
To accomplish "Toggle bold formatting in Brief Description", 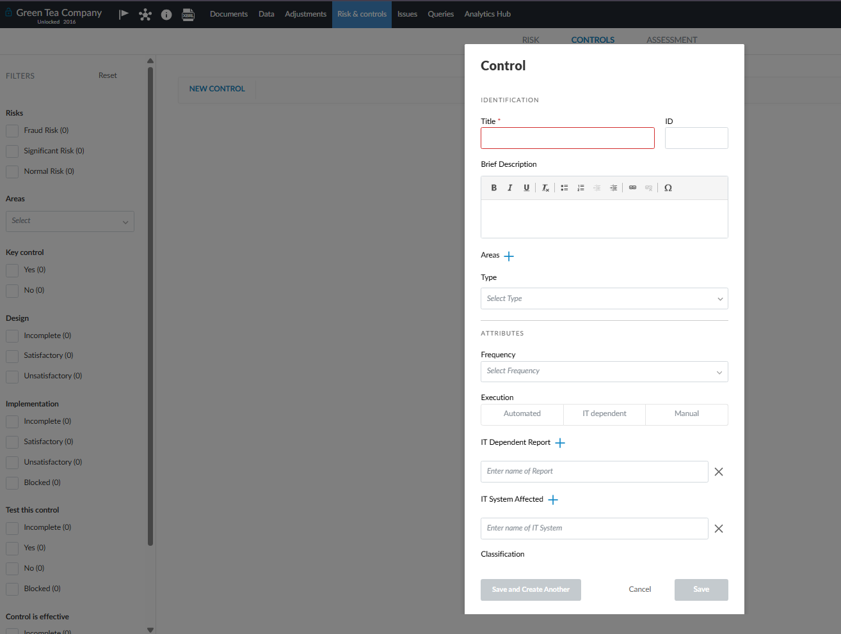I will [x=494, y=188].
